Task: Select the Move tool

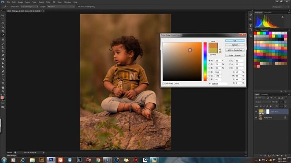Action: pyautogui.click(x=3, y=15)
